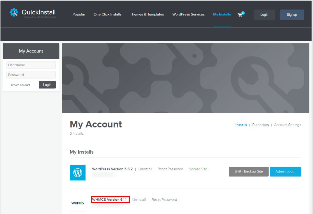Screen dimensions: 313x214
Task: Click into the Password field
Action: tap(31, 75)
